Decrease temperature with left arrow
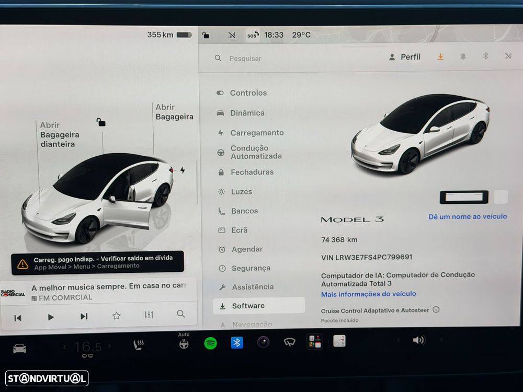523x392 pixels. point(65,348)
